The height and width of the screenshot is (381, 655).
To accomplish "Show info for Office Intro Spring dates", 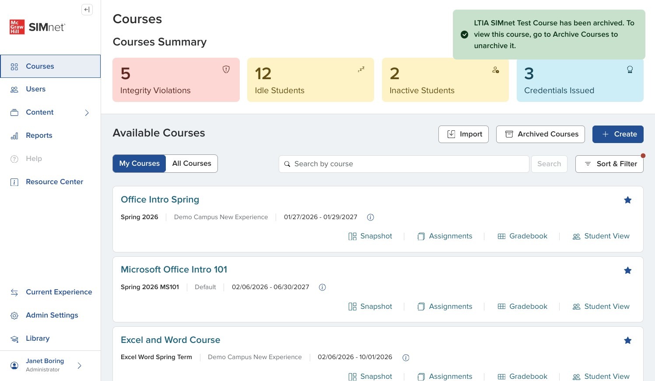I will [371, 217].
